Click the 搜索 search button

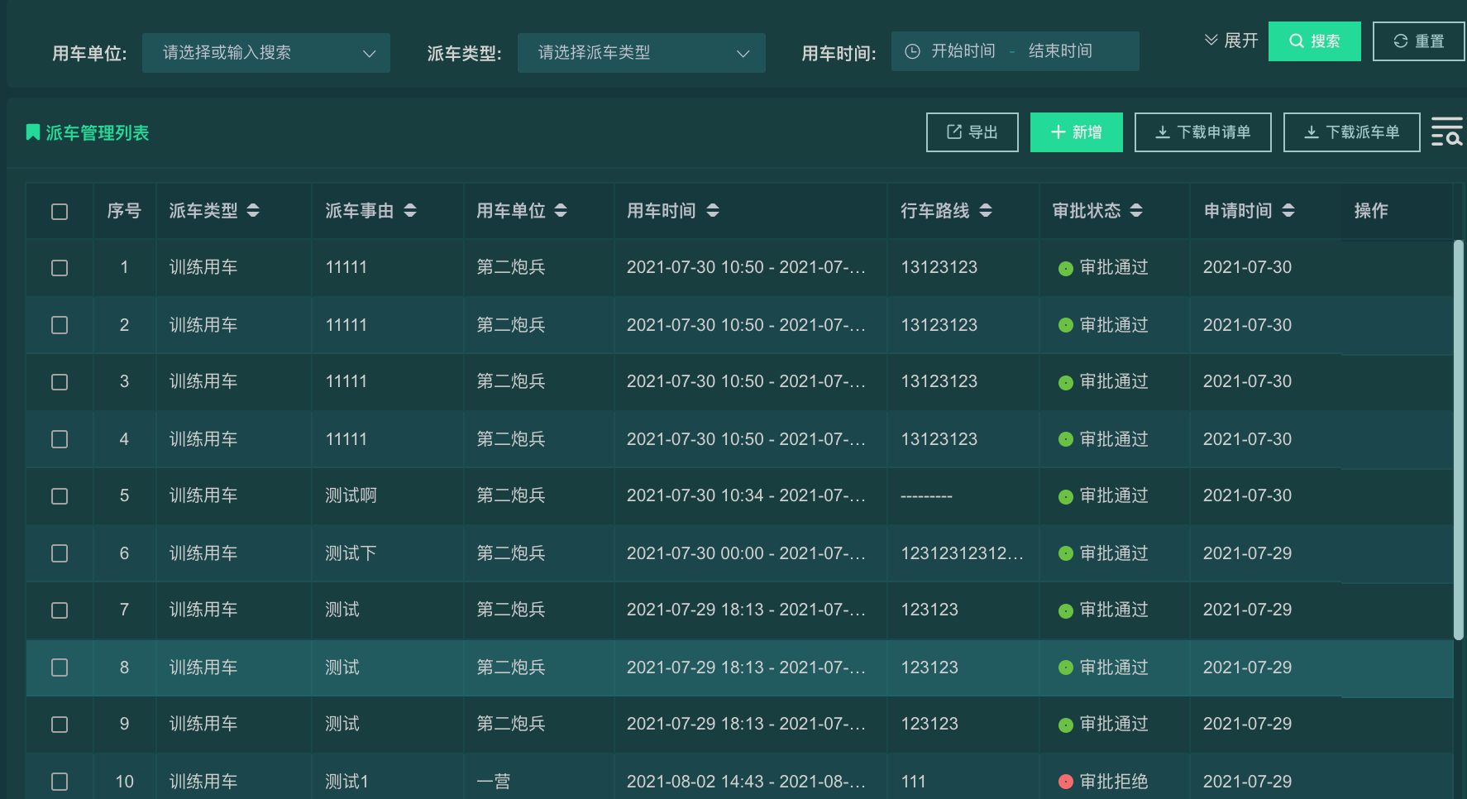pyautogui.click(x=1315, y=41)
